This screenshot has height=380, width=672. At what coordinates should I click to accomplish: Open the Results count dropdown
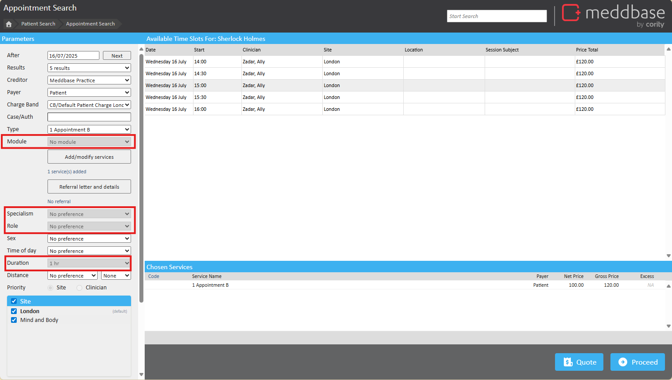89,68
